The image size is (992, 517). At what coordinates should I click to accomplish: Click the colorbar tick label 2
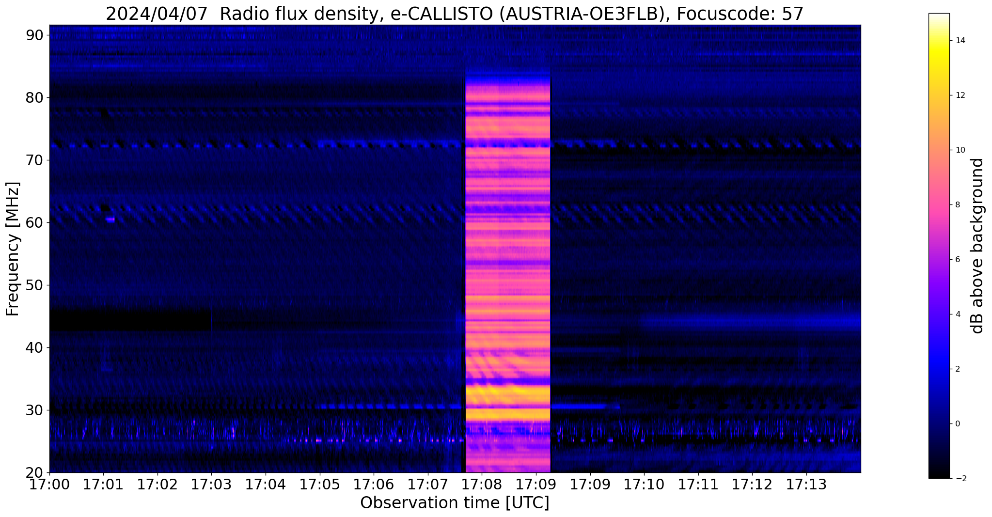pos(958,369)
